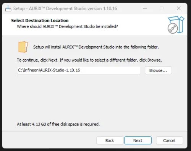The image size is (191, 151).
Task: Go back with the Back button
Action: (x=110, y=140)
